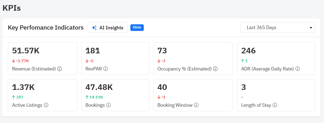Select the Occupancy 73 card
324x123 pixels.
click(193, 59)
